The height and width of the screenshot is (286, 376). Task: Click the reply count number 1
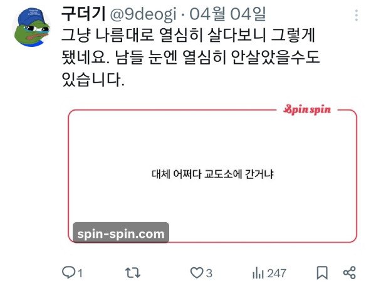pyautogui.click(x=80, y=273)
